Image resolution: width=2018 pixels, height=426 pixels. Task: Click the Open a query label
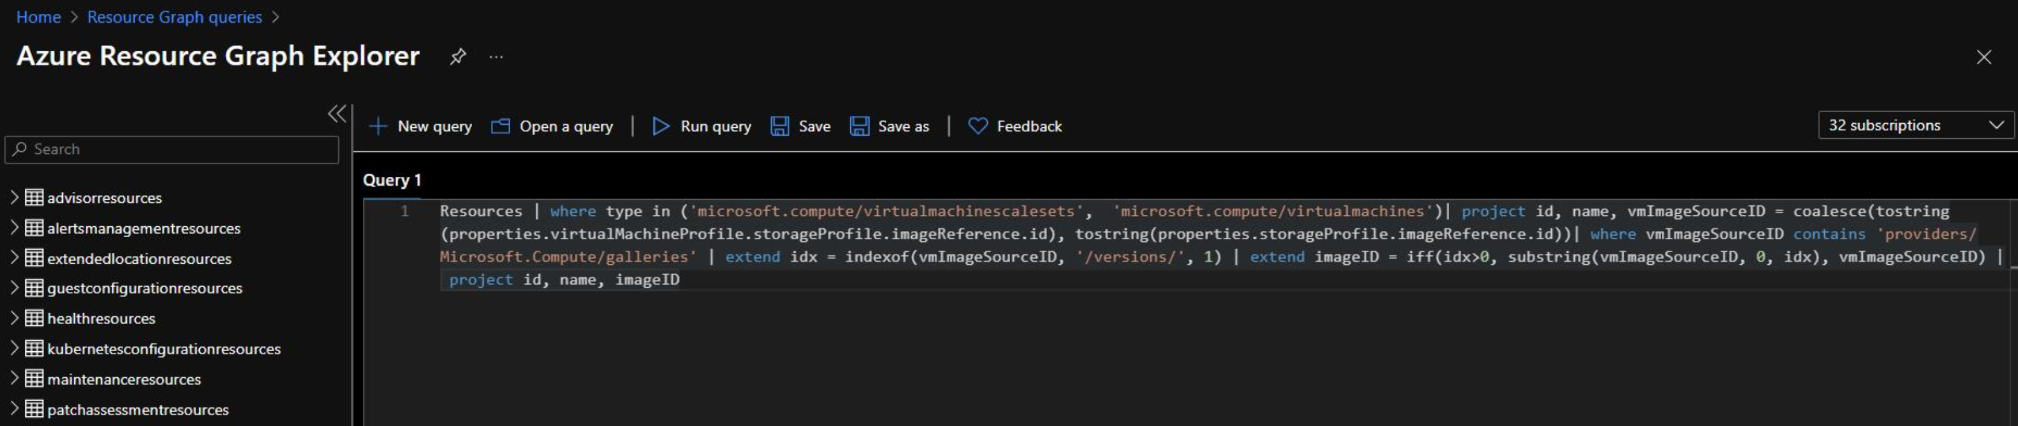click(566, 126)
